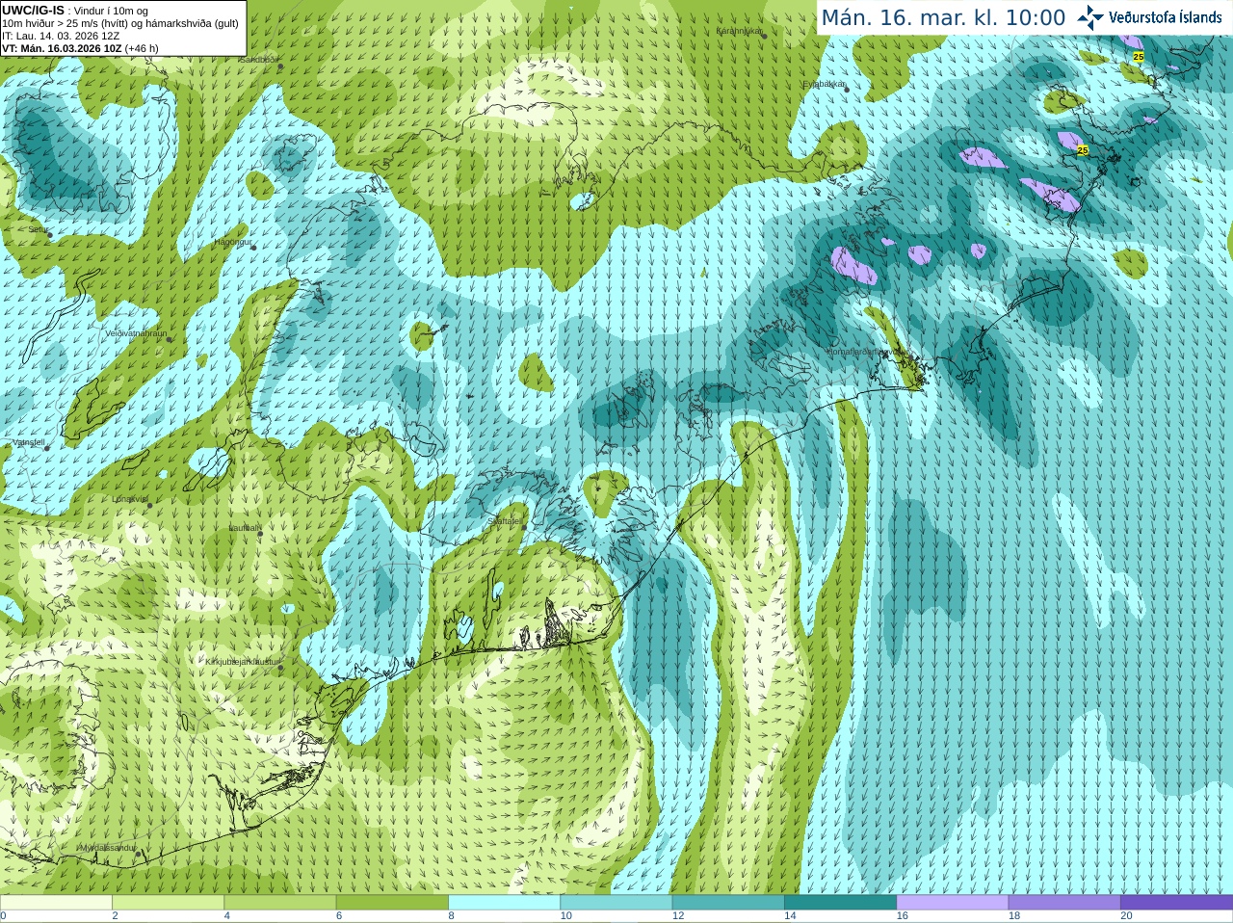This screenshot has width=1233, height=923.
Task: Click the Kárahnjúkar station label
Action: point(740,31)
